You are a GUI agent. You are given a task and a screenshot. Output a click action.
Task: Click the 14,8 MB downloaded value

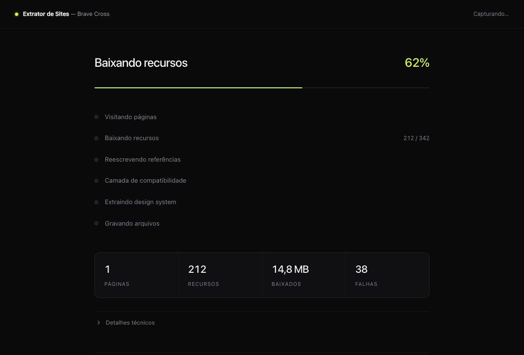click(291, 269)
